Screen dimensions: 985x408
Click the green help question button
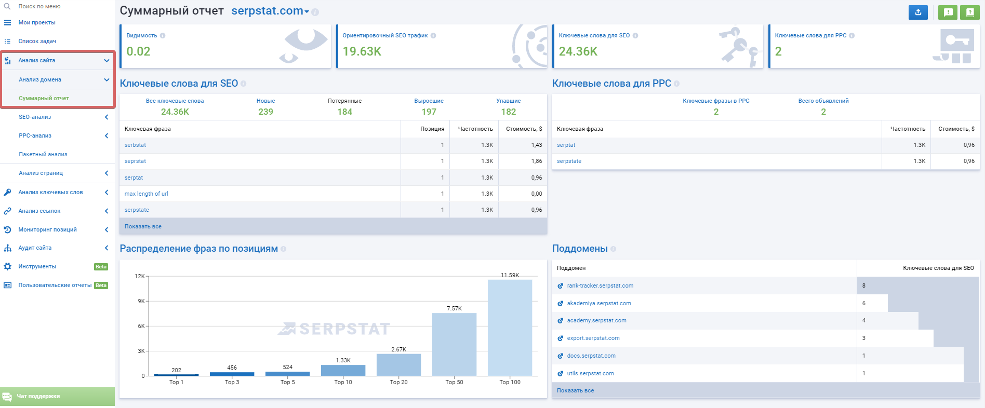[x=970, y=12]
